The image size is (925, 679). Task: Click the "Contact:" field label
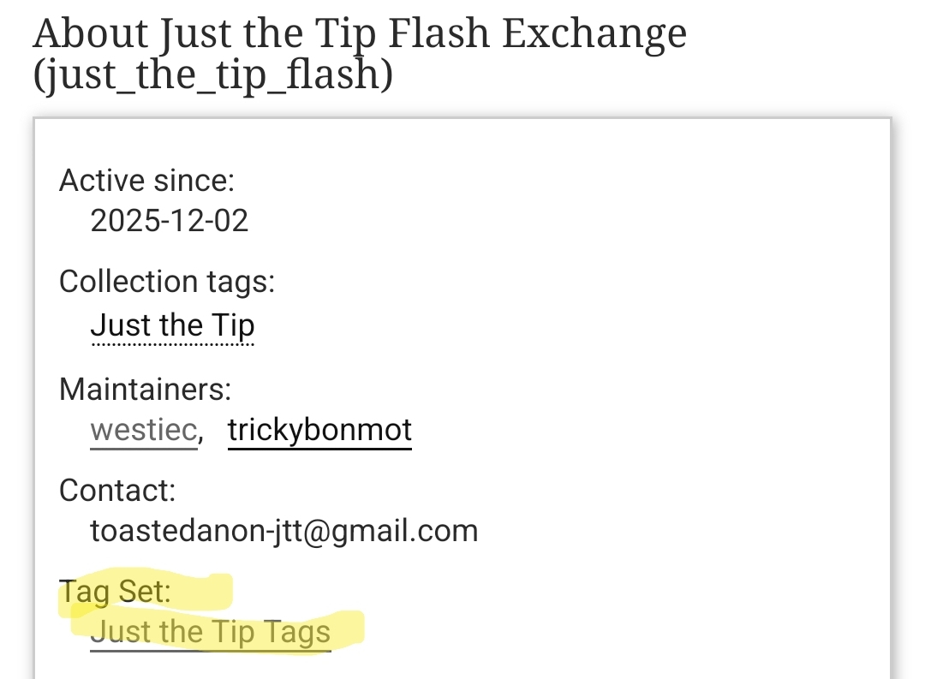click(117, 491)
